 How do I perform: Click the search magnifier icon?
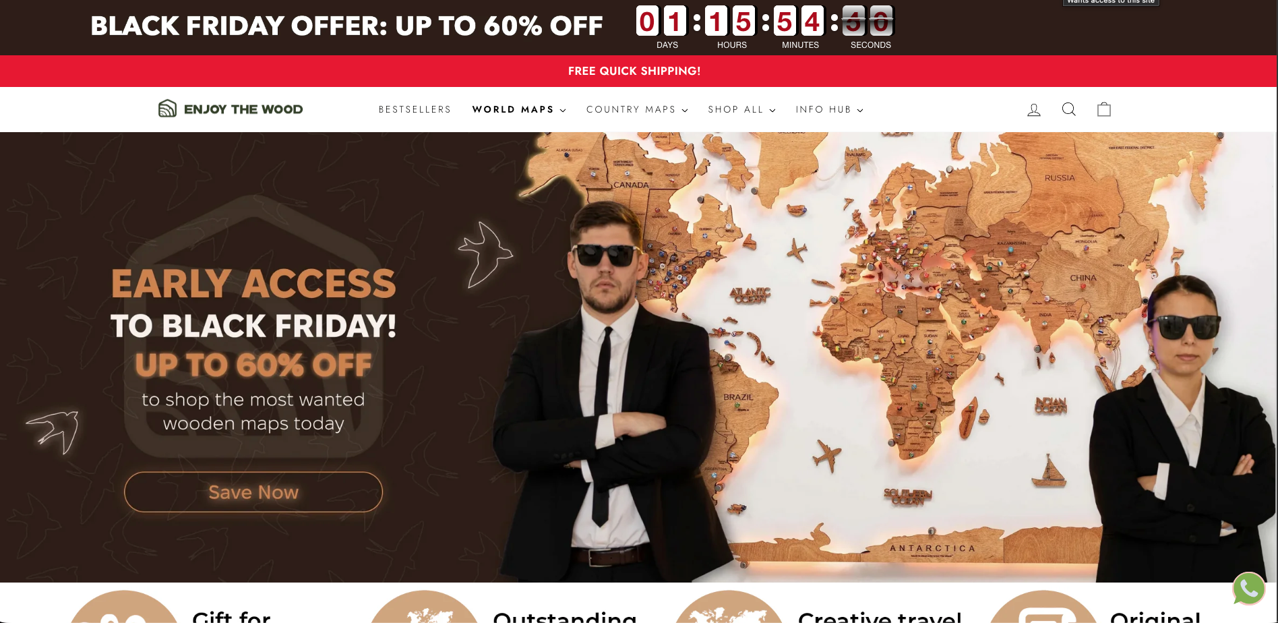1069,109
